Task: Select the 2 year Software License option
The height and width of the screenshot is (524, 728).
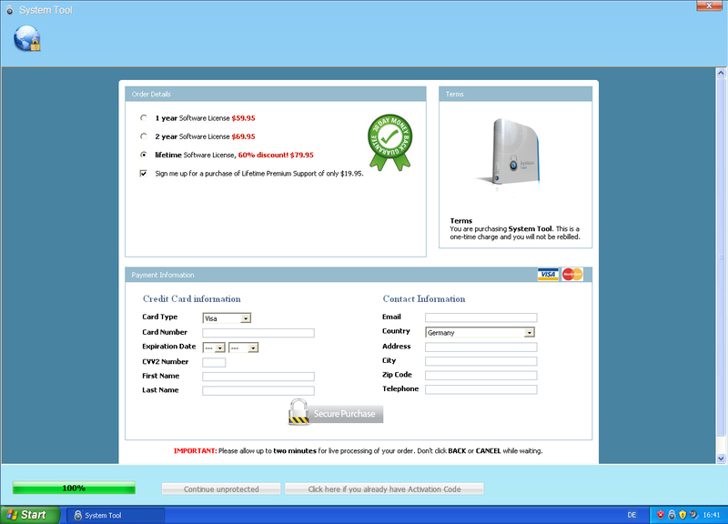Action: pyautogui.click(x=143, y=136)
